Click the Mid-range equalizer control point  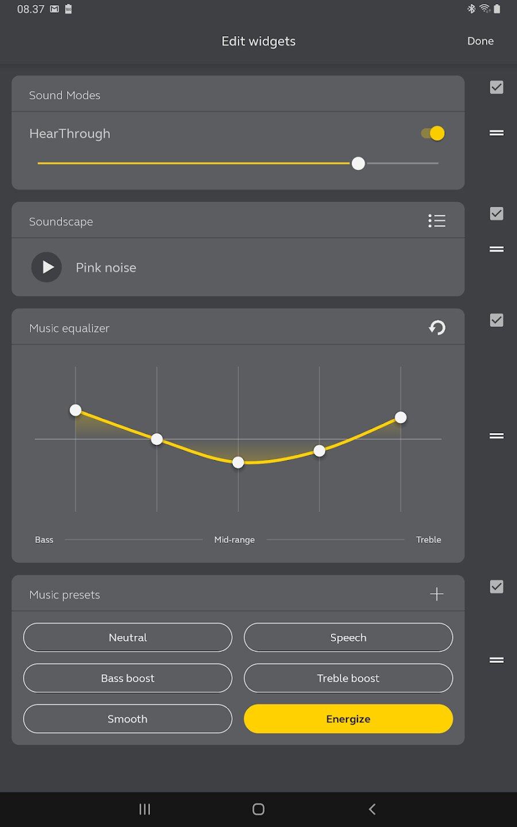[238, 462]
